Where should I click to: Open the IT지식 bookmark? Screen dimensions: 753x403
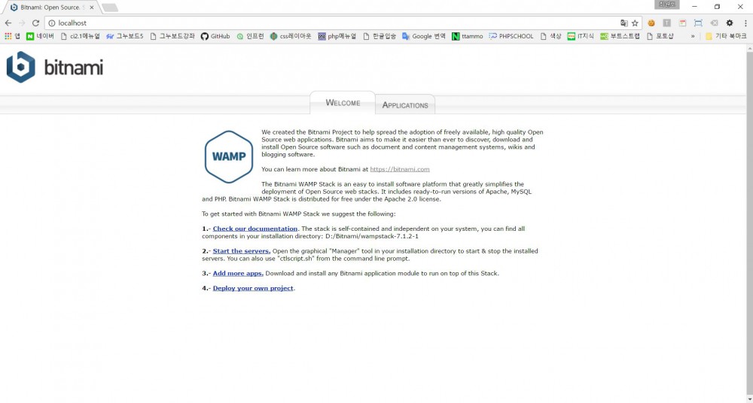[581, 36]
